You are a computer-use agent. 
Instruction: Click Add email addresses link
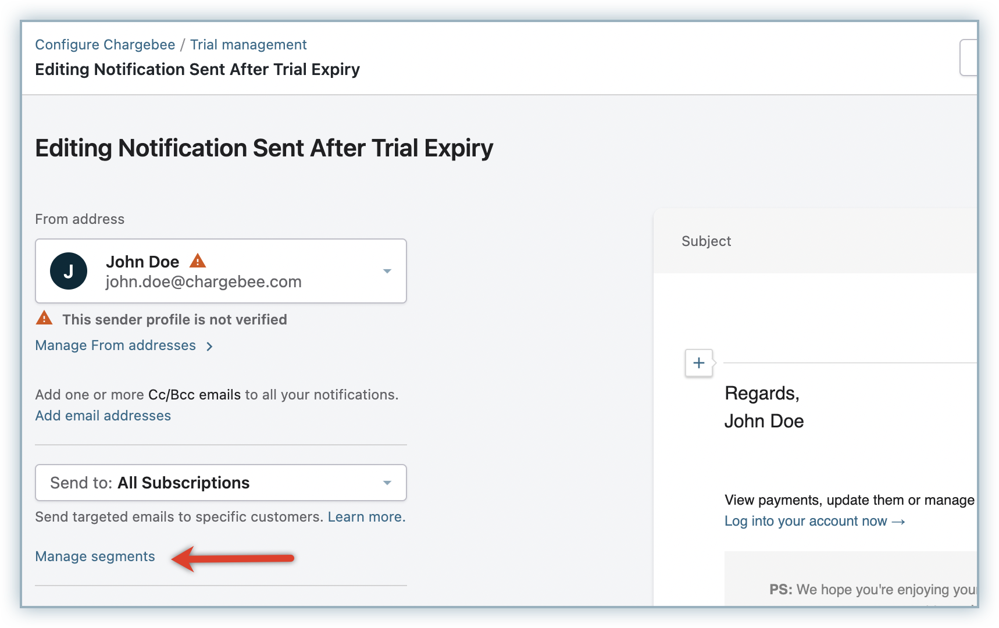tap(103, 416)
